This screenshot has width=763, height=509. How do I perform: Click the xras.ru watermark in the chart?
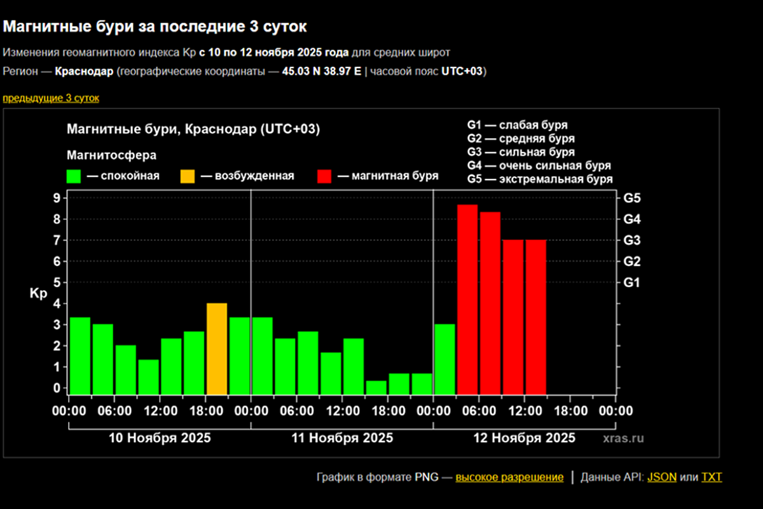click(623, 438)
